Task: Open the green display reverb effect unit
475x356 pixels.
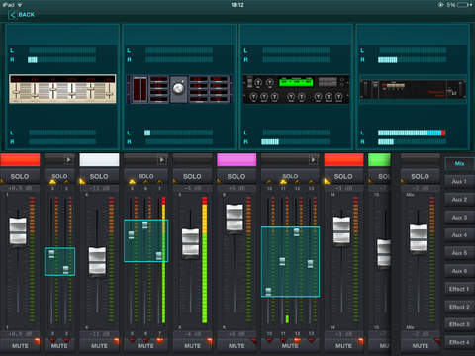Action: pos(296,90)
